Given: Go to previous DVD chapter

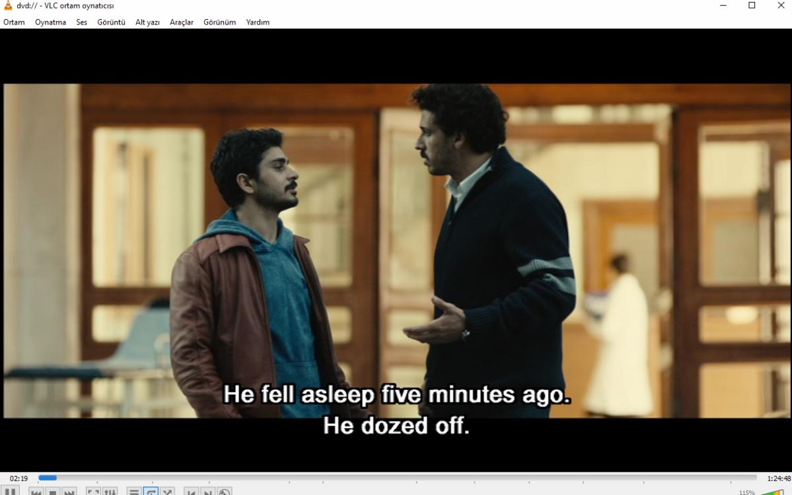Looking at the screenshot, I should click(x=192, y=492).
